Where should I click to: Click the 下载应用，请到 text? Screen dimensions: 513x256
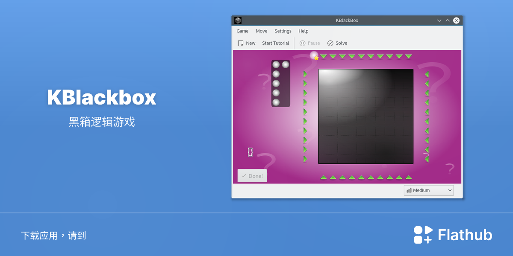pyautogui.click(x=53, y=236)
